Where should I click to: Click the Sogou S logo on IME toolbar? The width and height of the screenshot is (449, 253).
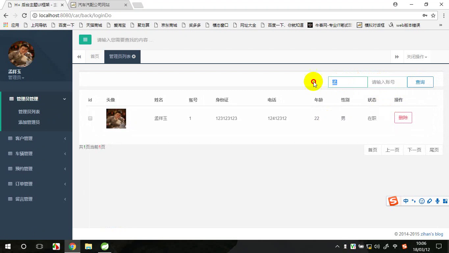pyautogui.click(x=393, y=201)
